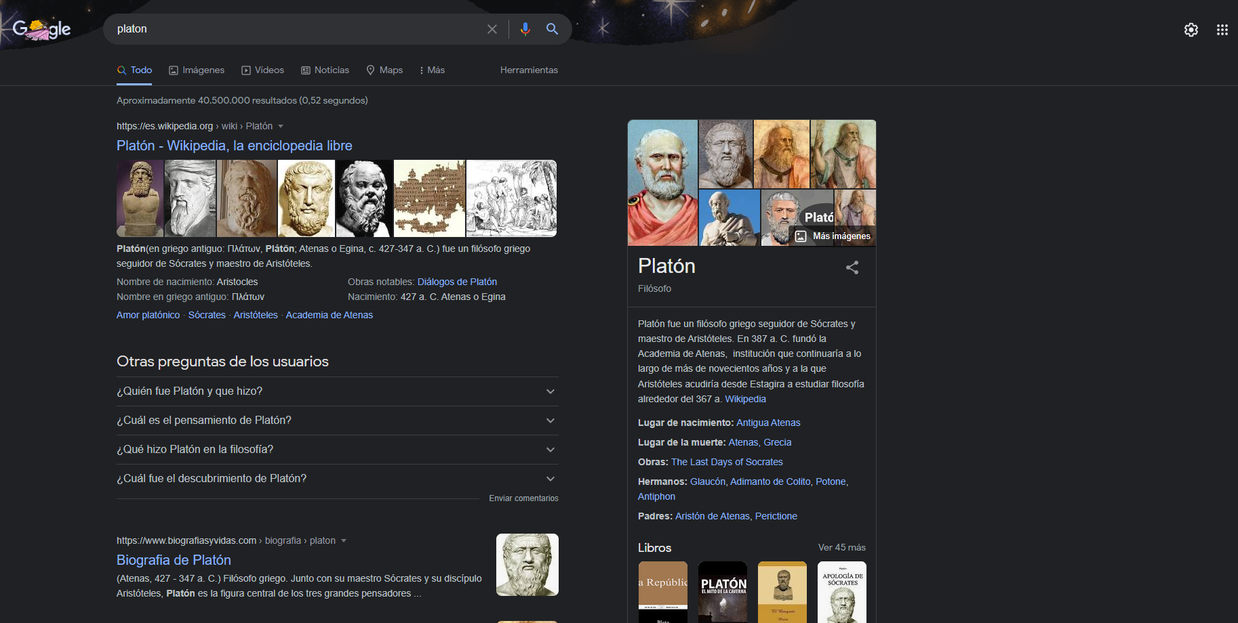Open Platón El mito de la caverna book

point(723,592)
